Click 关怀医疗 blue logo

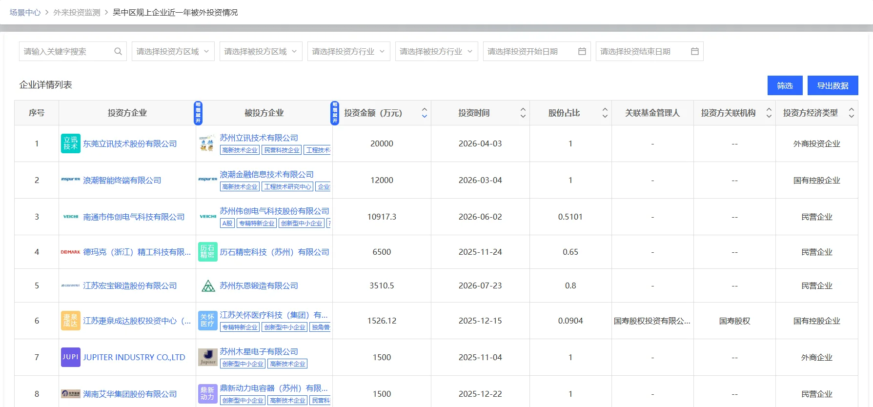(208, 321)
